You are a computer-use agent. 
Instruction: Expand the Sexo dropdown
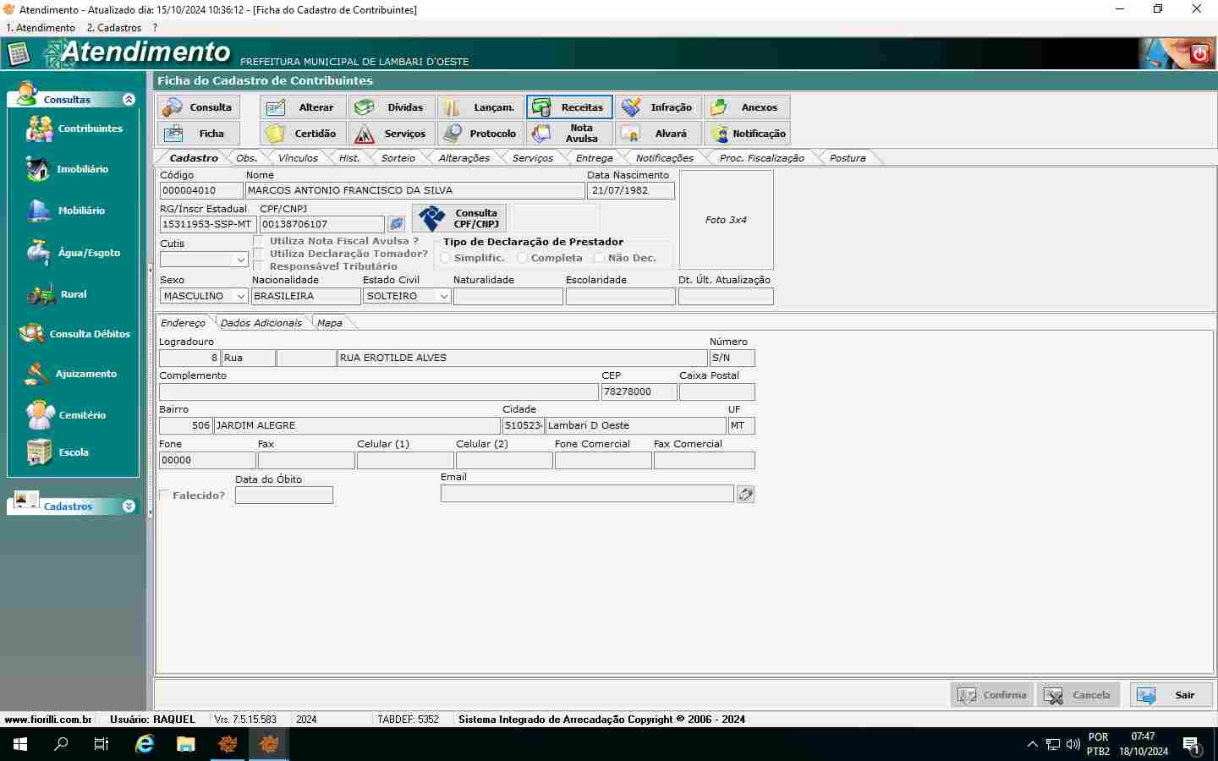pos(240,296)
